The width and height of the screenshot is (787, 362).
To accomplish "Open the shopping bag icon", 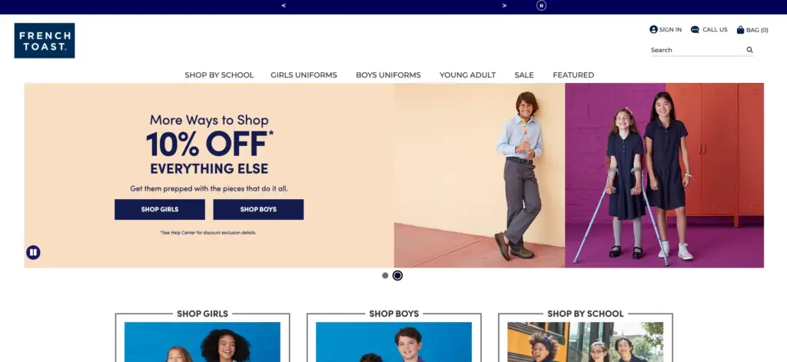I will click(x=740, y=30).
